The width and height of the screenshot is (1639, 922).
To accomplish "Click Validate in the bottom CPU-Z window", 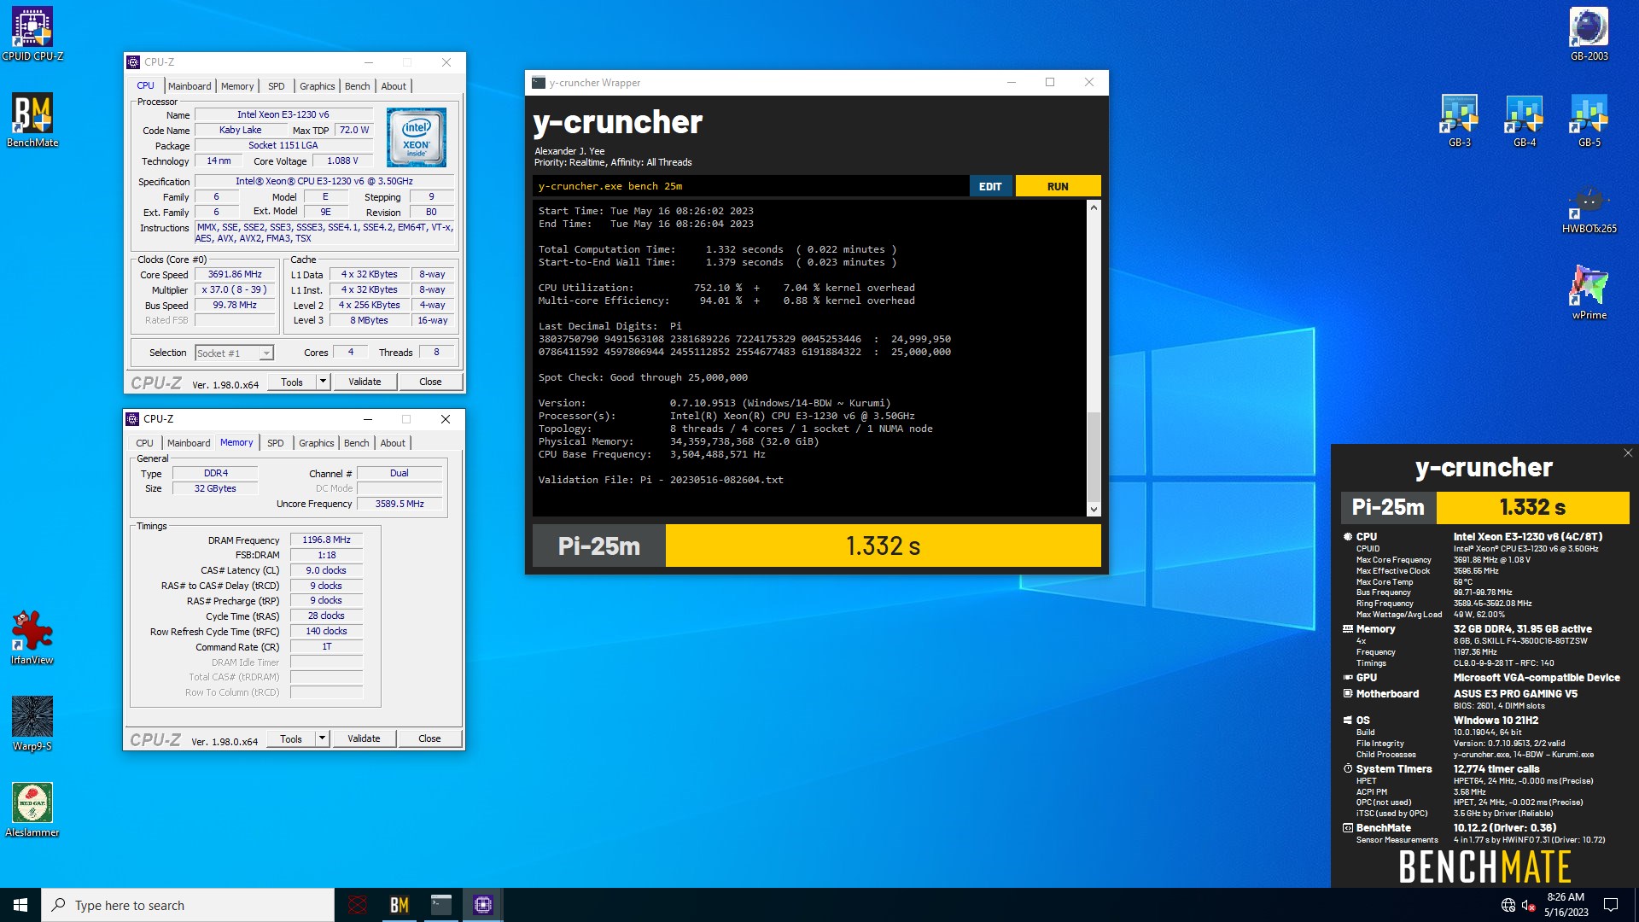I will pos(364,738).
